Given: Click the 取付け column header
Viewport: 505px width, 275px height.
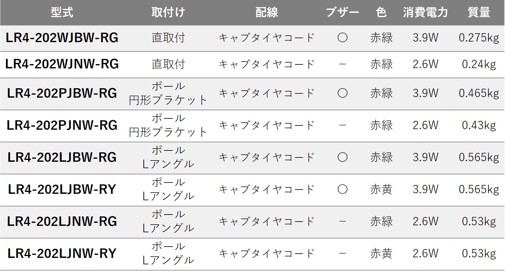Looking at the screenshot, I should 168,13.
